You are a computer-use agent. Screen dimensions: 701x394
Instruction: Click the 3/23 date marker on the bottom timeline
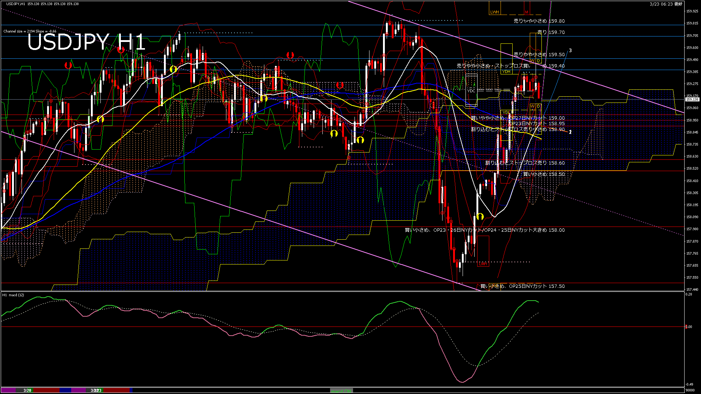tap(96, 390)
